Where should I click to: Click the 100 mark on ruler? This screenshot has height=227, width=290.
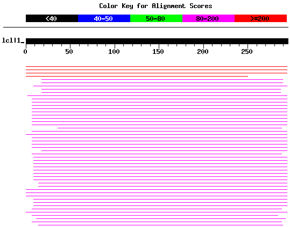(114, 52)
